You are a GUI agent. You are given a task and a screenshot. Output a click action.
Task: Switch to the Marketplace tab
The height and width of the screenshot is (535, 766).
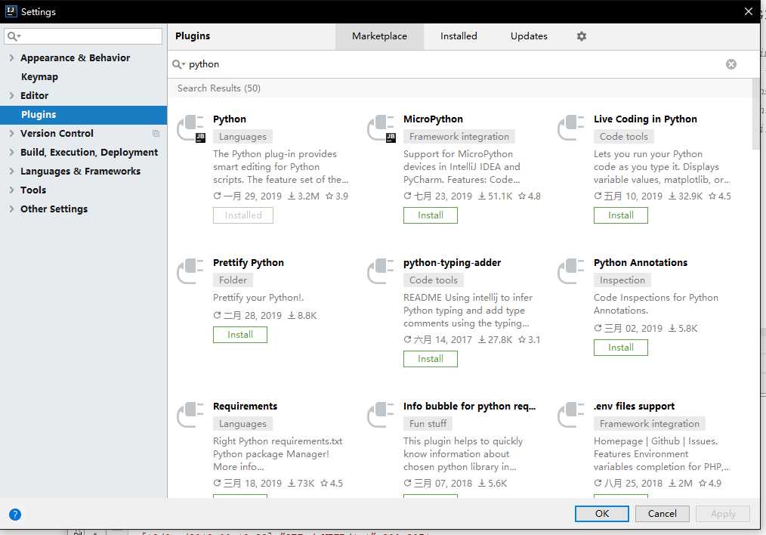[379, 36]
